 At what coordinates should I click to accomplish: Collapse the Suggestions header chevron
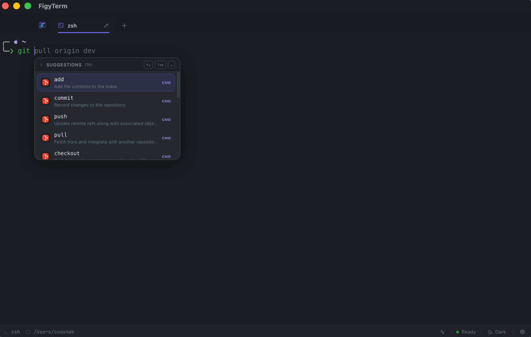41,65
